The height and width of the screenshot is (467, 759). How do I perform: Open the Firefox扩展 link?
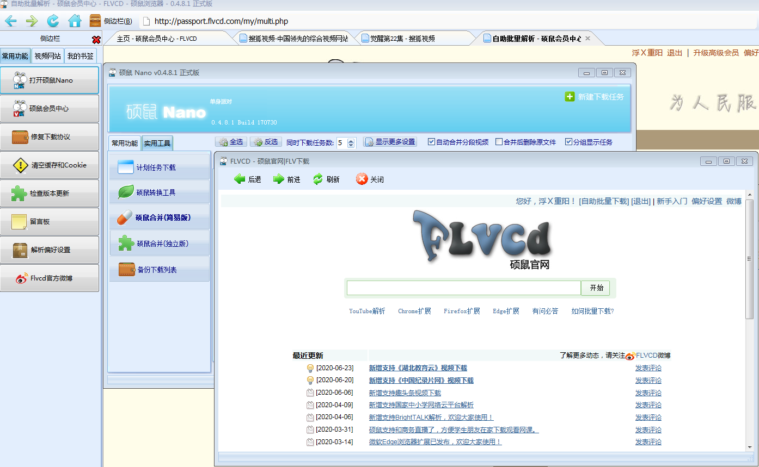click(462, 311)
